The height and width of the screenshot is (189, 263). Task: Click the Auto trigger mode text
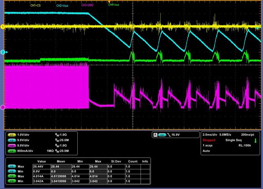pyautogui.click(x=206, y=151)
